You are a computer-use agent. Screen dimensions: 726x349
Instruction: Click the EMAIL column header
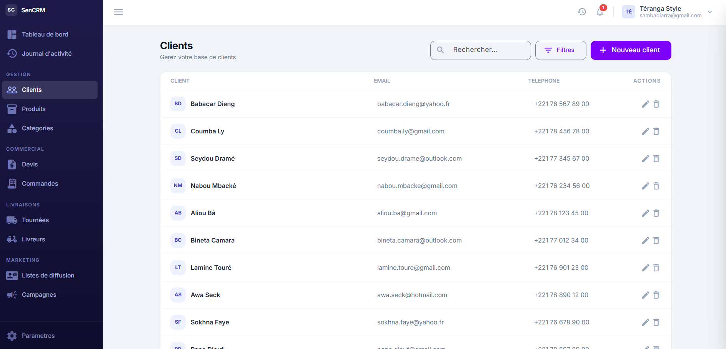click(382, 81)
